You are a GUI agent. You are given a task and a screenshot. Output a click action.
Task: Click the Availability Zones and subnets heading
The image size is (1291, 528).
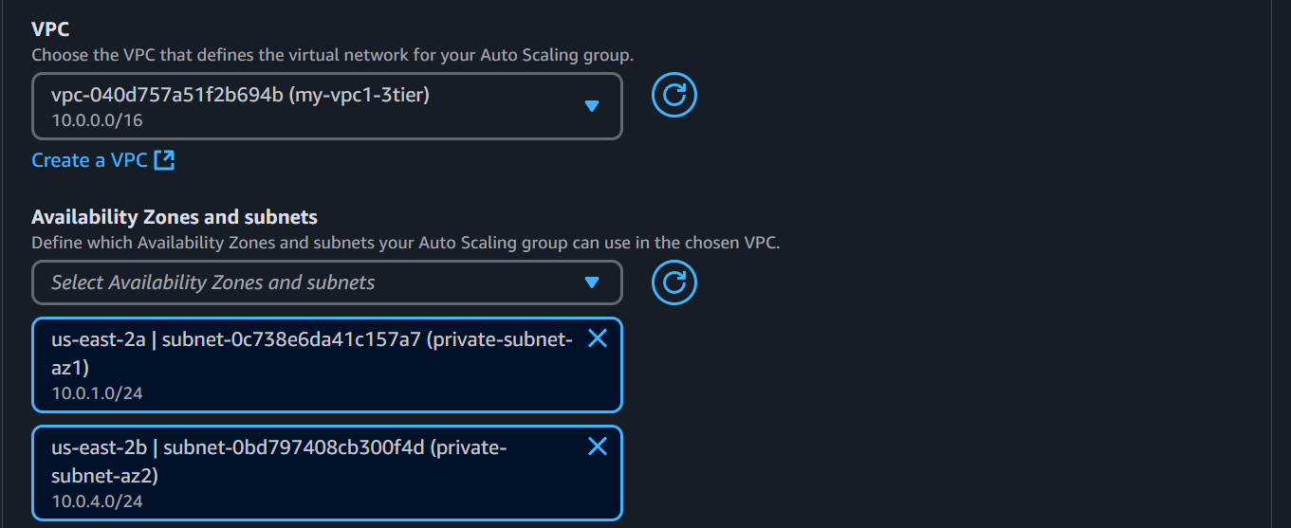coord(175,217)
